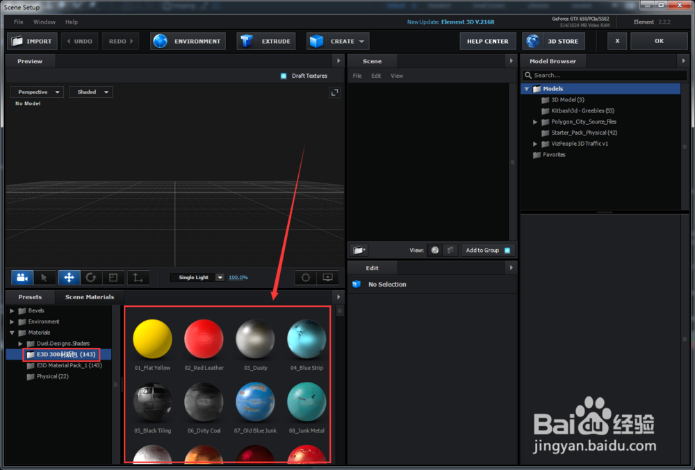The width and height of the screenshot is (695, 470).
Task: Switch view to sphere mode icon
Action: coord(435,250)
